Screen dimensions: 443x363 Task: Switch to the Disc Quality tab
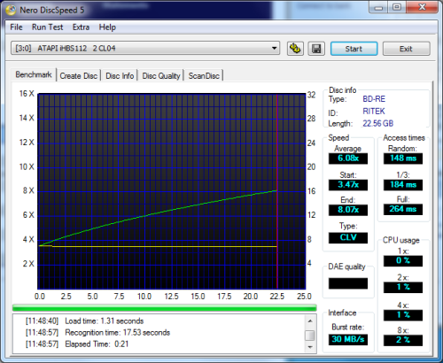click(x=161, y=76)
